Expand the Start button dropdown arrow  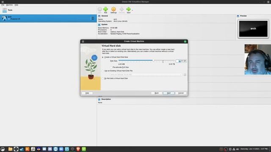[x=133, y=10]
